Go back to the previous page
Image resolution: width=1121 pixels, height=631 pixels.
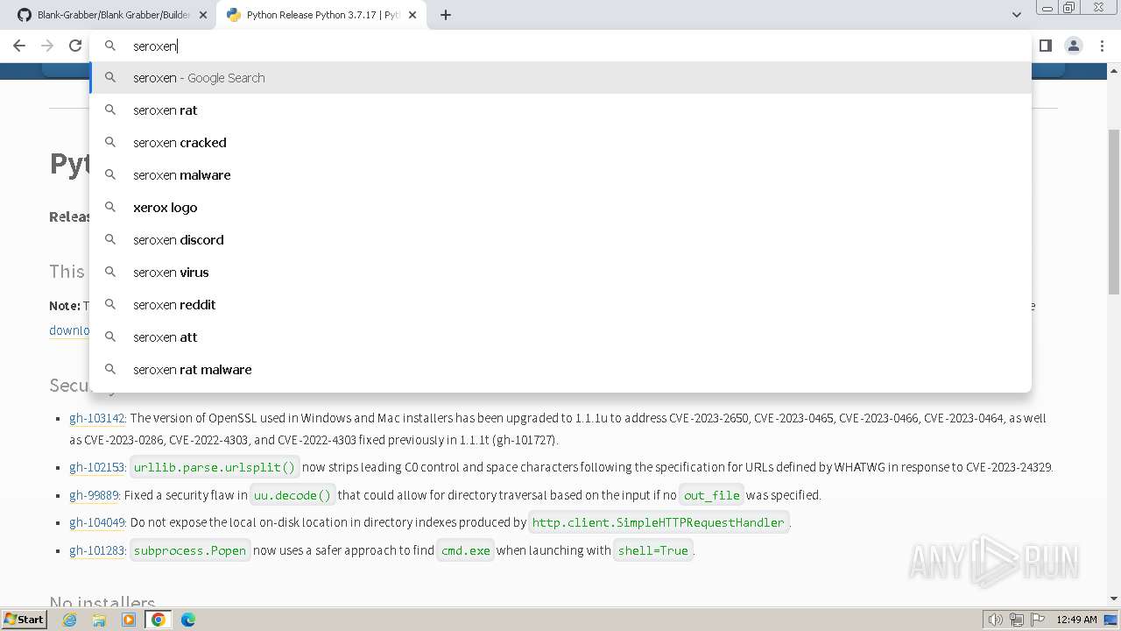(x=19, y=46)
